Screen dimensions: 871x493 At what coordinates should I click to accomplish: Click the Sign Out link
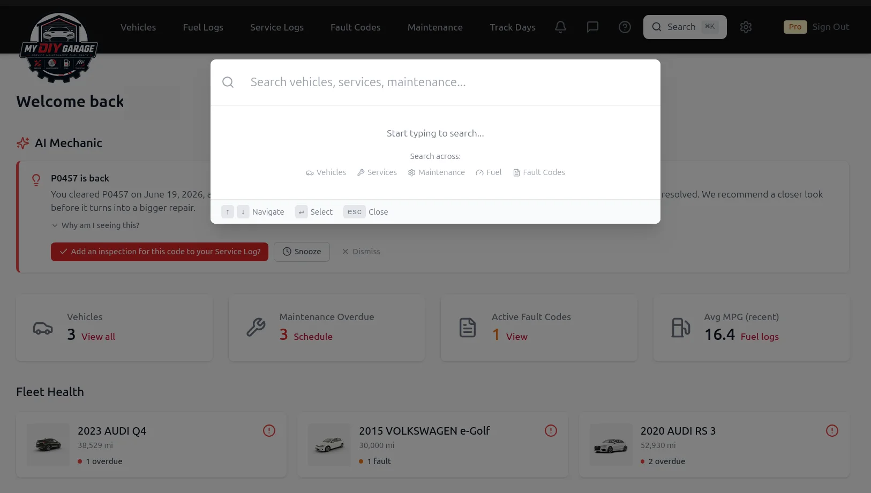(831, 27)
